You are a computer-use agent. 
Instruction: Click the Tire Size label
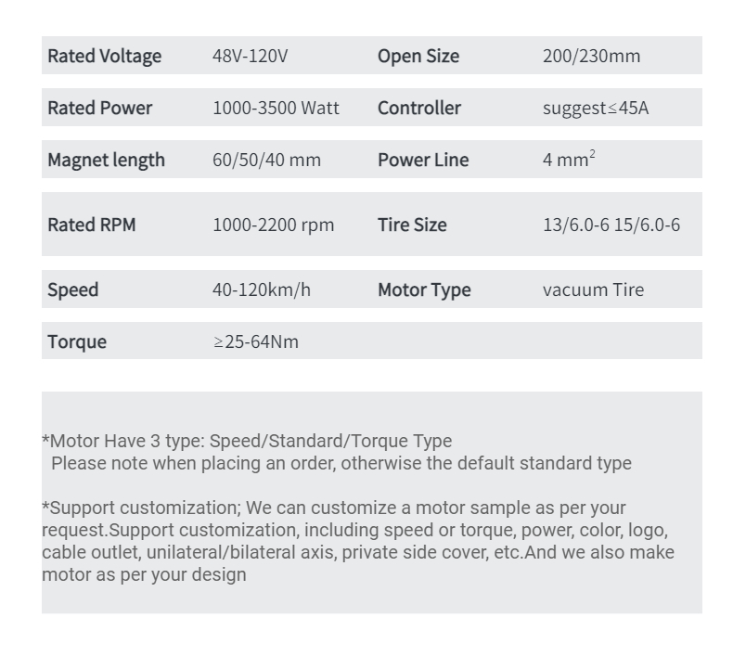[x=412, y=225]
